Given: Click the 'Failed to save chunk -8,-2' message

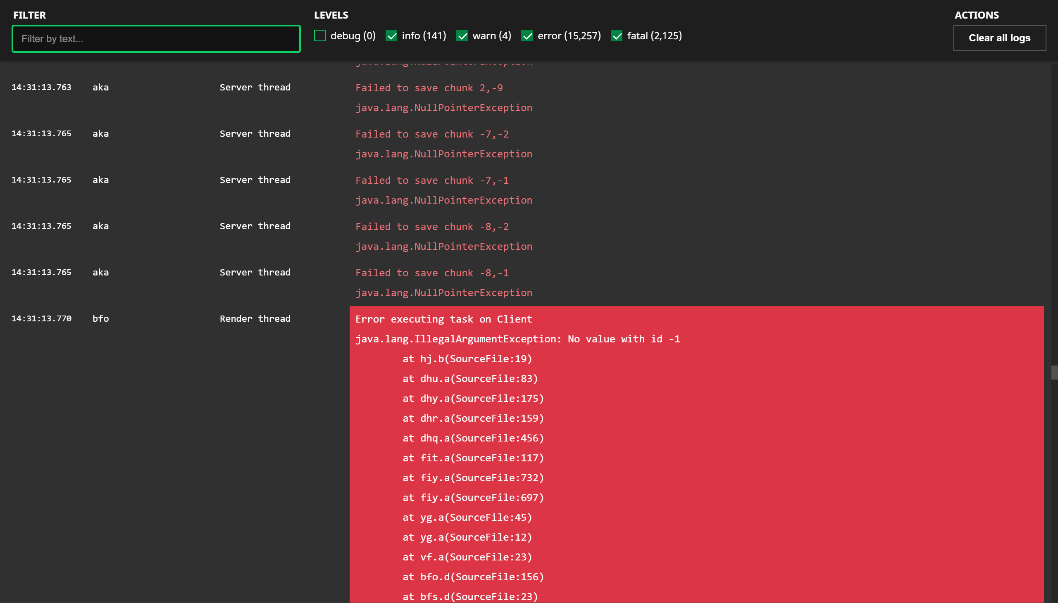Looking at the screenshot, I should point(432,227).
